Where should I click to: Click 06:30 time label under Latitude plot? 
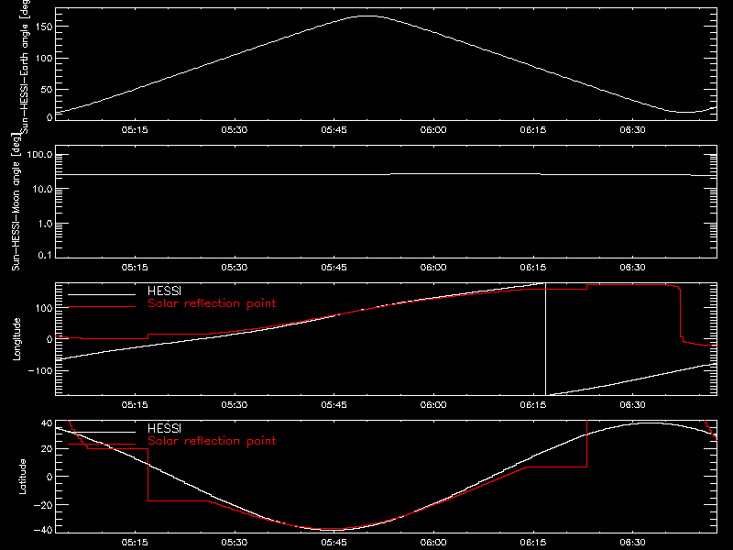[632, 543]
